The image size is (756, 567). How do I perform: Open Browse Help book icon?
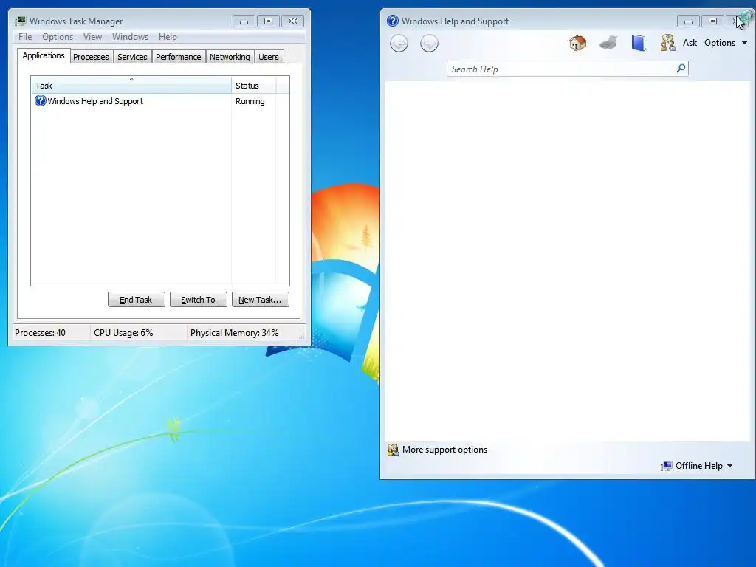coord(639,42)
